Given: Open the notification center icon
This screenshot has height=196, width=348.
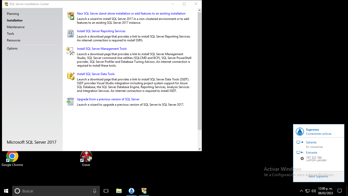Looking at the screenshot, I should [340, 191].
